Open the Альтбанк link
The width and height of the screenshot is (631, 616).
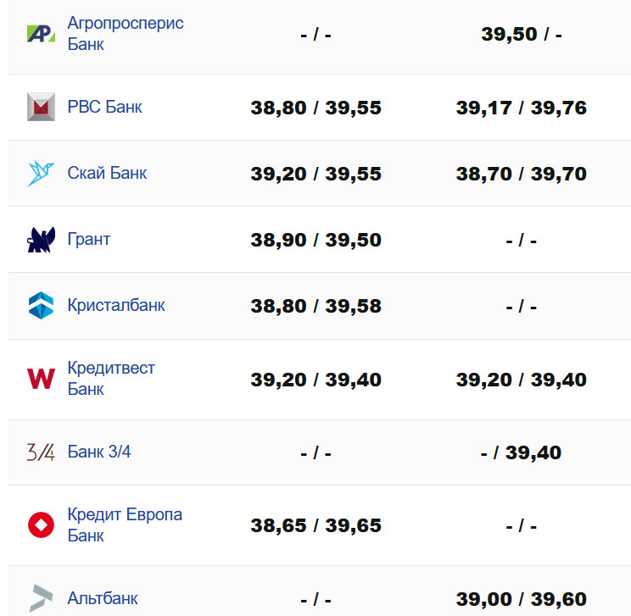pos(103,598)
